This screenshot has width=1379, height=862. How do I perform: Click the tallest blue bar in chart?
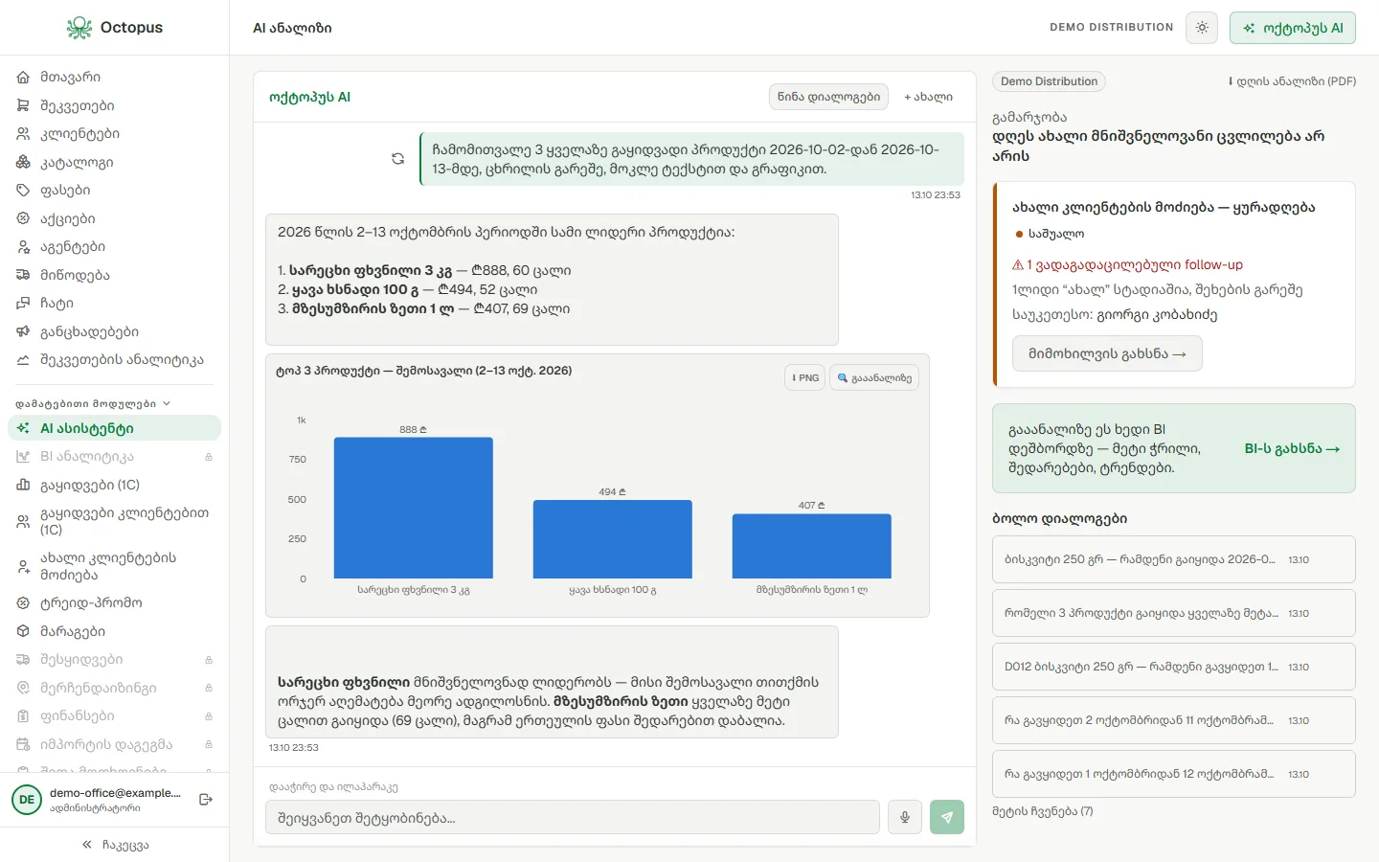pyautogui.click(x=413, y=508)
